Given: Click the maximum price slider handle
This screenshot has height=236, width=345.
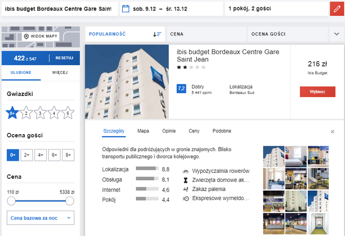Looking at the screenshot, I should 70,201.
